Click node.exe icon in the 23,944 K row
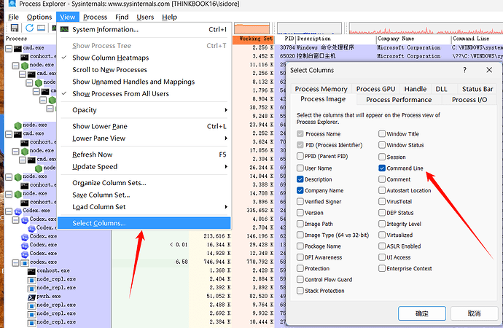This screenshot has width=503, height=328. pyautogui.click(x=18, y=125)
